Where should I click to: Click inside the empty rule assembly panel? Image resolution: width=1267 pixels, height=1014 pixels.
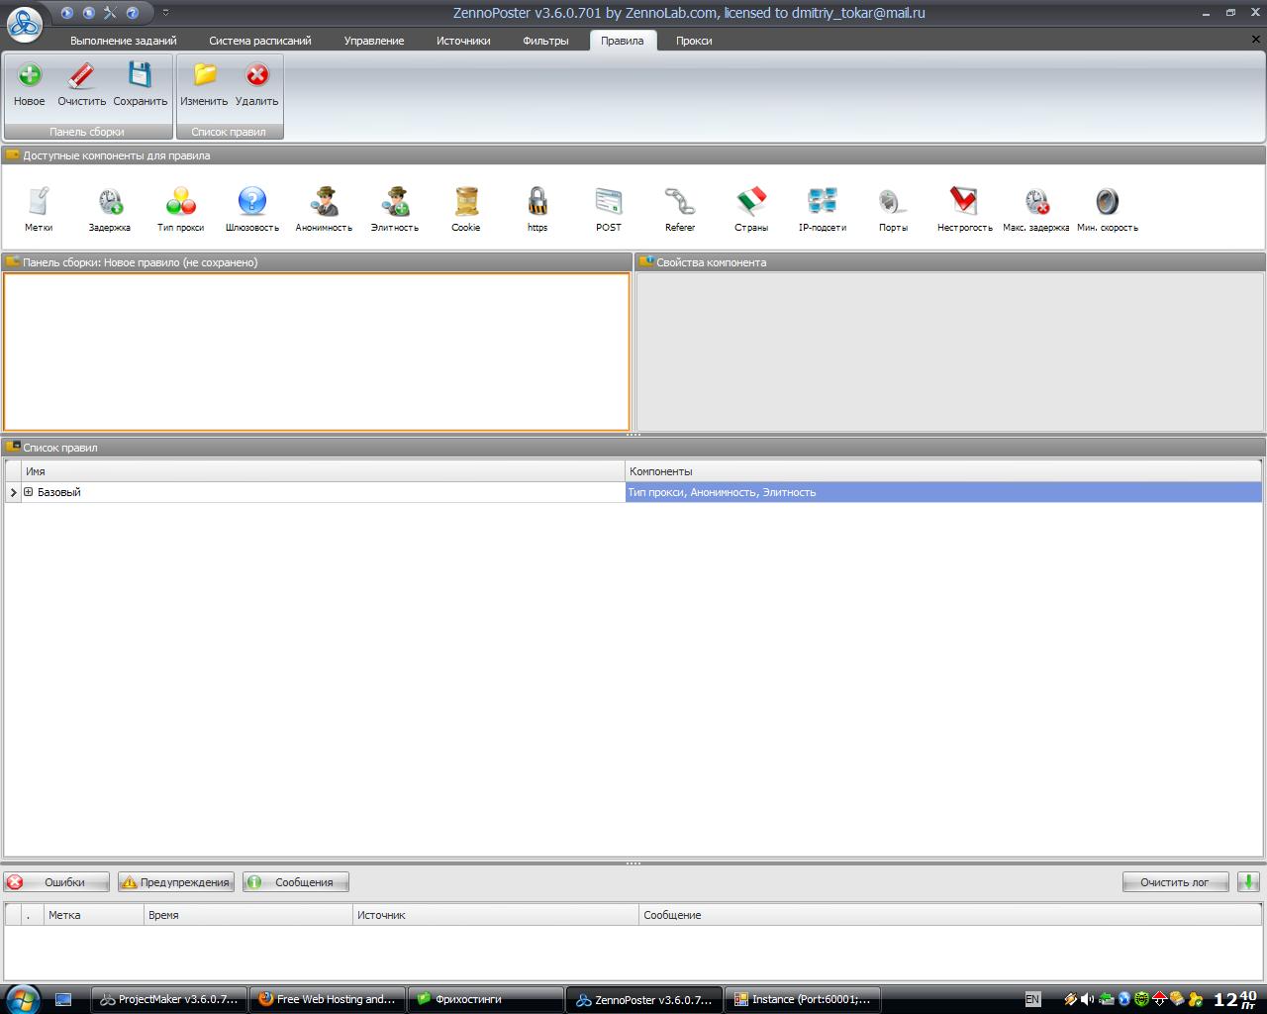click(x=317, y=352)
